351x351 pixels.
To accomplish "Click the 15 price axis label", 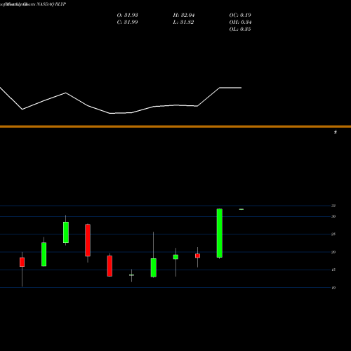I will [x=333, y=270].
